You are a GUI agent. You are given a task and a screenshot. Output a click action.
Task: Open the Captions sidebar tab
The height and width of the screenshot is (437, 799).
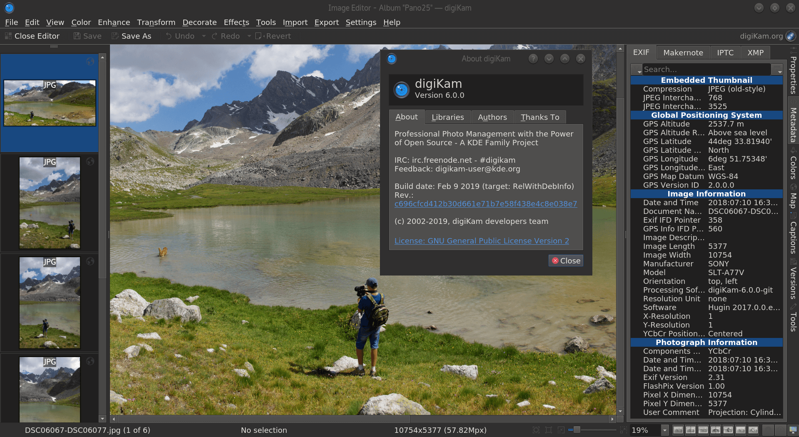[793, 234]
